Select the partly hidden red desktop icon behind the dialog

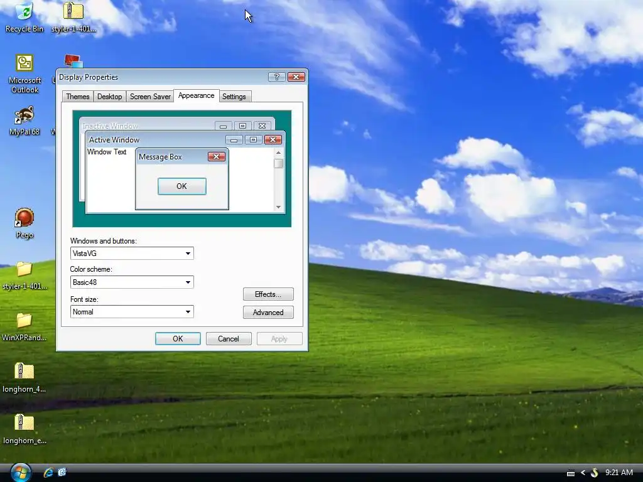[74, 61]
